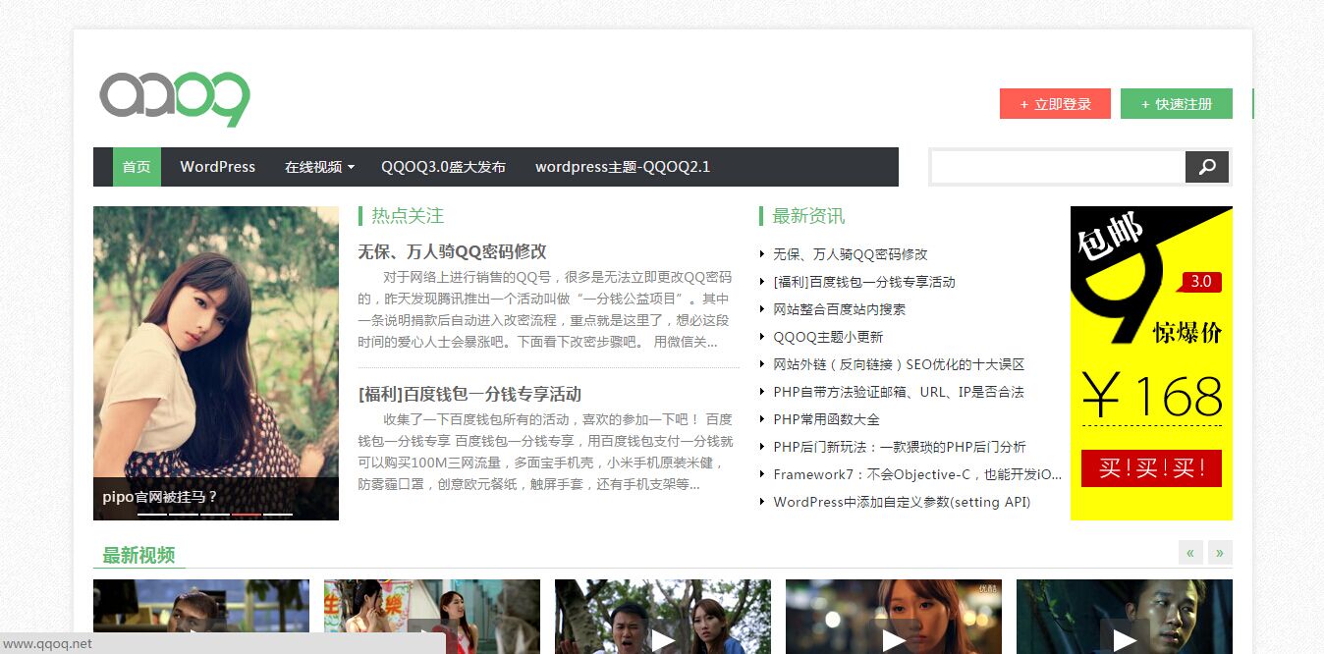Open the WordPress menu item
Viewport: 1324px width, 654px height.
pyautogui.click(x=217, y=167)
